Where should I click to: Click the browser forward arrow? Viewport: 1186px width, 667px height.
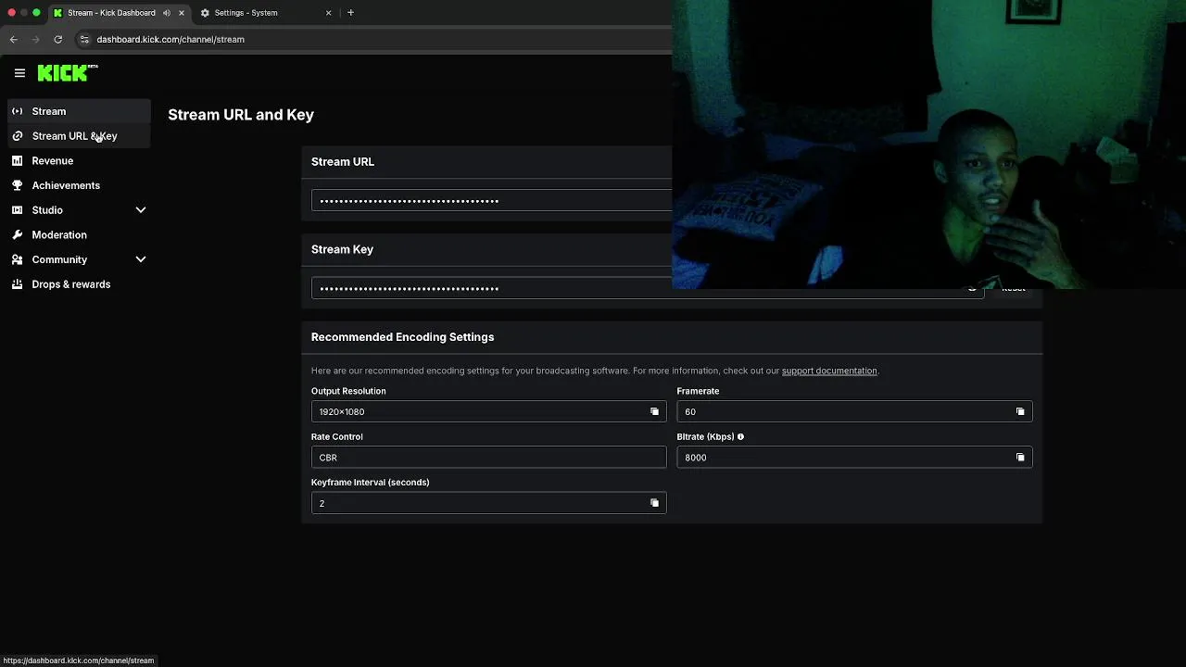[x=35, y=39]
